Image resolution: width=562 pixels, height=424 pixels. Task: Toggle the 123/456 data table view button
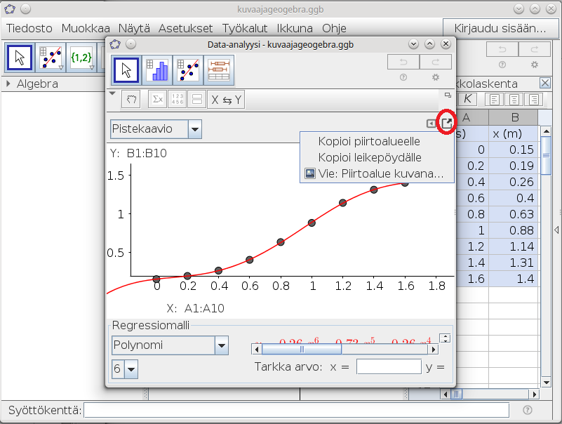(x=178, y=100)
